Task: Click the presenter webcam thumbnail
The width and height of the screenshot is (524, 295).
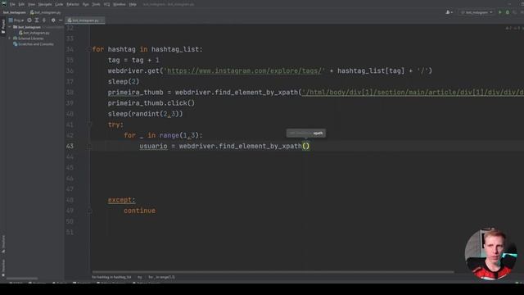Action: (490, 254)
